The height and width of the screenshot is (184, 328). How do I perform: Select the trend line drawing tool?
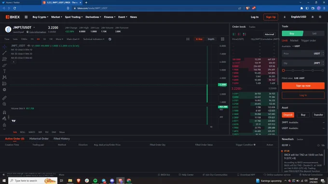tap(4, 53)
